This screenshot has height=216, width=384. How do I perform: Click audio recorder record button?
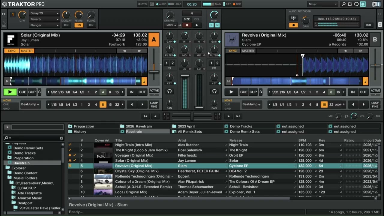pyautogui.click(x=293, y=25)
